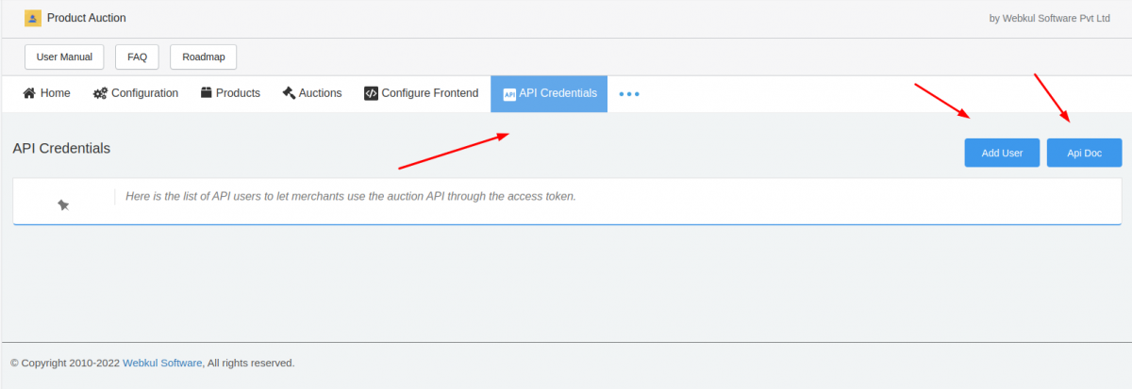Click the gears icon beside Configuration
This screenshot has height=389, width=1132.
click(x=100, y=93)
